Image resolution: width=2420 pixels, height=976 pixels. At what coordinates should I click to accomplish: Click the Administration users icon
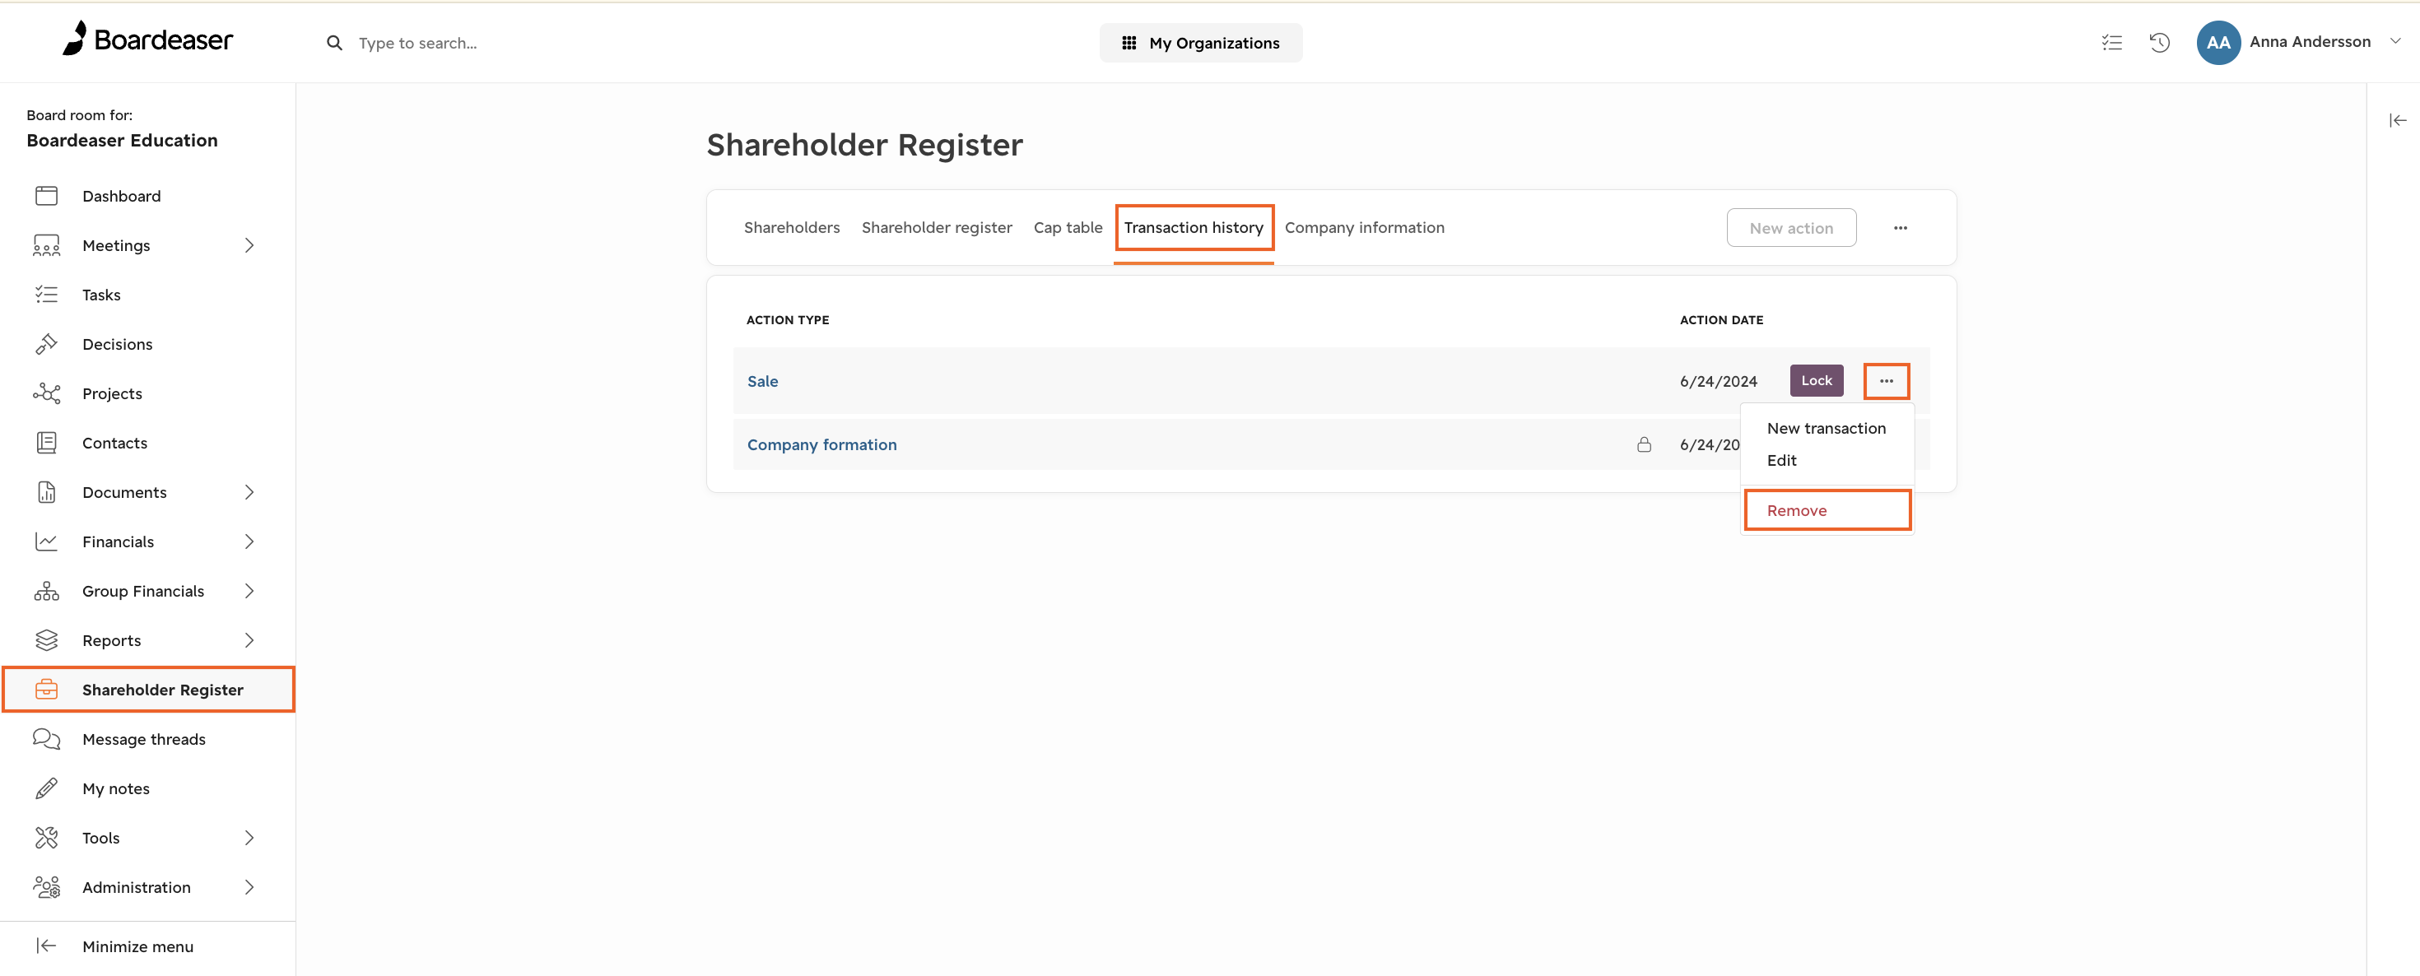pyautogui.click(x=46, y=887)
